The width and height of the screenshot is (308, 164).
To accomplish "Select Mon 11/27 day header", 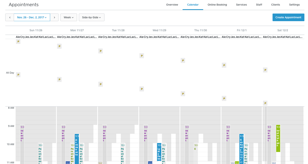I will tap(77, 30).
